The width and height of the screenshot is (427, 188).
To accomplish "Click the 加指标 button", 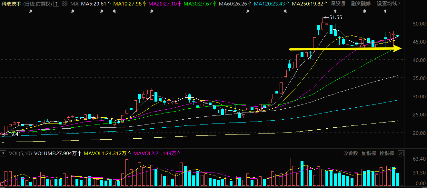I will [369, 153].
